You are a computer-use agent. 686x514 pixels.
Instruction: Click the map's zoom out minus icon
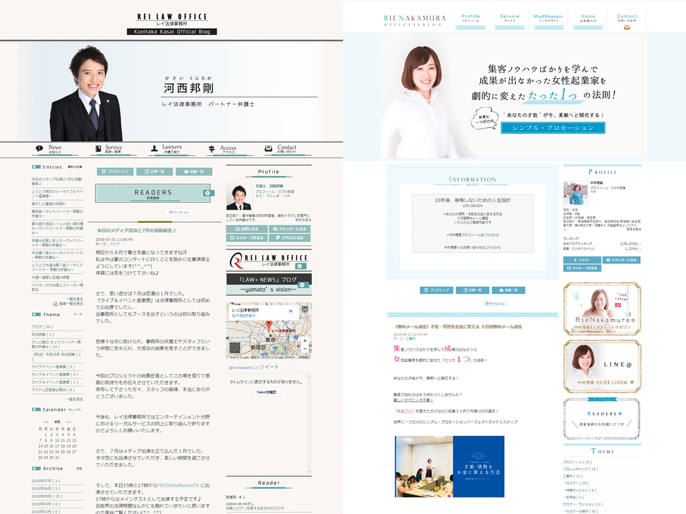(x=305, y=349)
